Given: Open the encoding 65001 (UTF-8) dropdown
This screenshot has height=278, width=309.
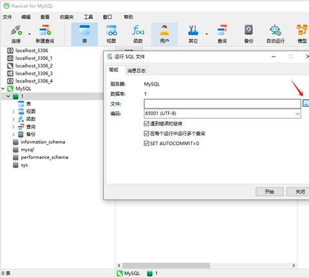Looking at the screenshot, I should (222, 113).
